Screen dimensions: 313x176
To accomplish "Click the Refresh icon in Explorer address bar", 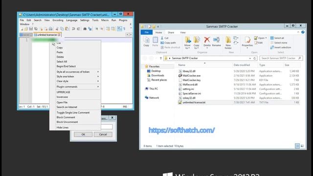I will [255, 58].
